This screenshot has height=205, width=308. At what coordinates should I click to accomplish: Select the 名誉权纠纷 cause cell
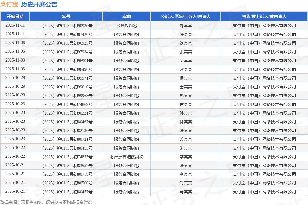click(x=127, y=26)
